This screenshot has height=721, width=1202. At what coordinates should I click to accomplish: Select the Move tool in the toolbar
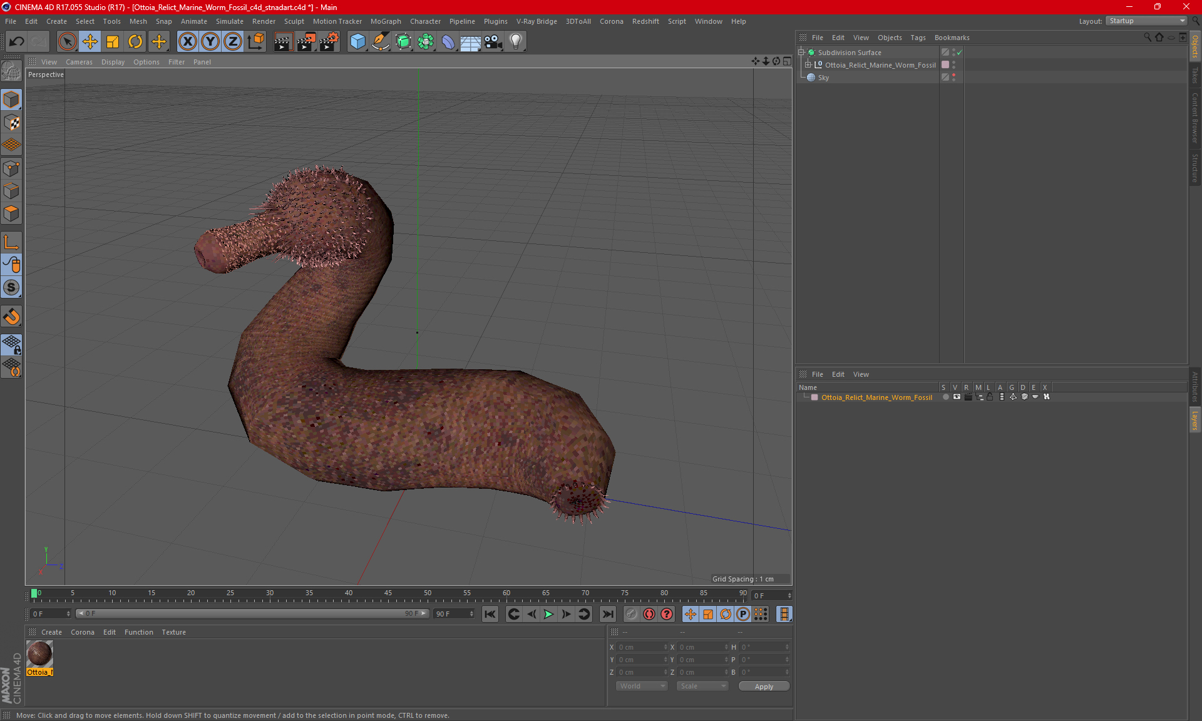point(90,41)
